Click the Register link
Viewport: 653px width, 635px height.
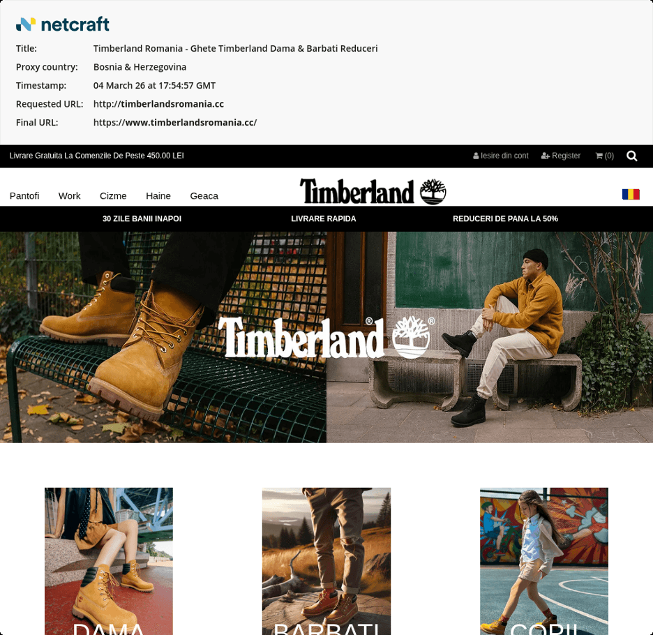[x=566, y=156]
